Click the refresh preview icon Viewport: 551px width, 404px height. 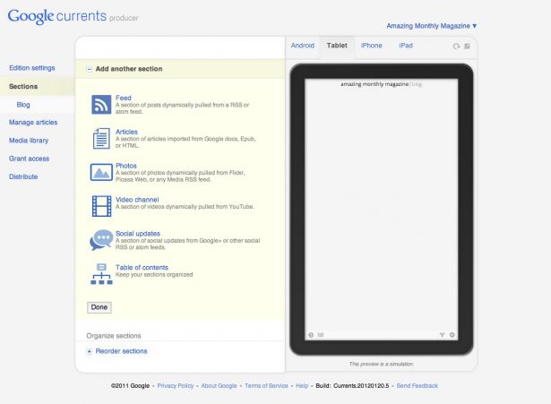(456, 46)
